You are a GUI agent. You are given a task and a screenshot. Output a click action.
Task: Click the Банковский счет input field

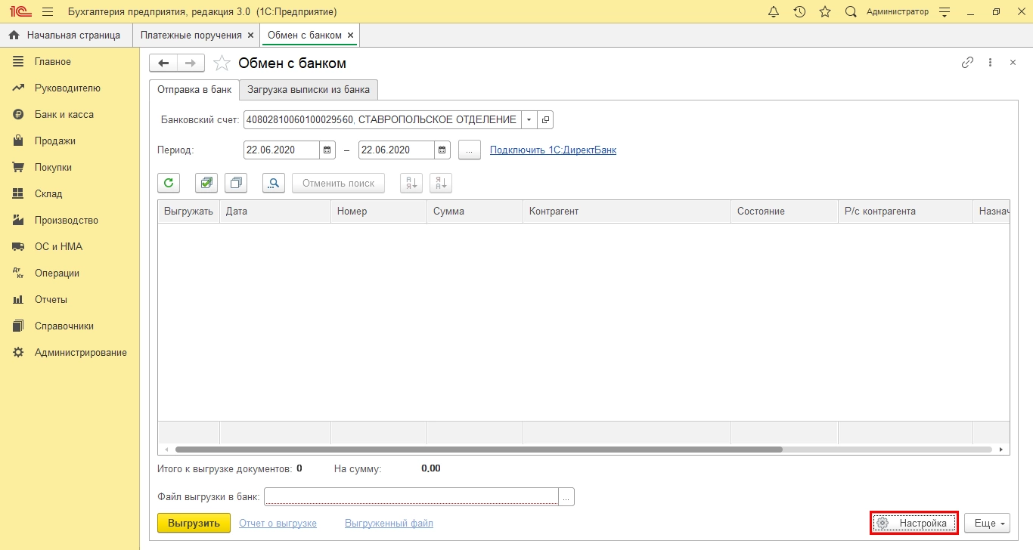tap(383, 119)
